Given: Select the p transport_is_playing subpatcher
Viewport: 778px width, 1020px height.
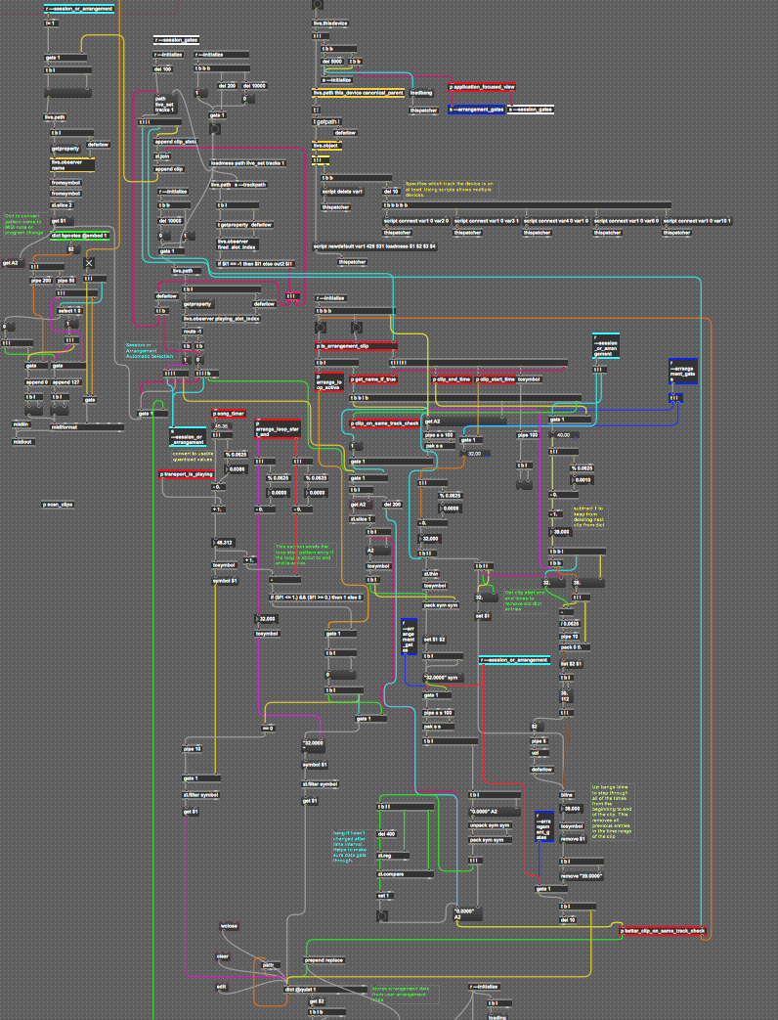Looking at the screenshot, I should 186,473.
